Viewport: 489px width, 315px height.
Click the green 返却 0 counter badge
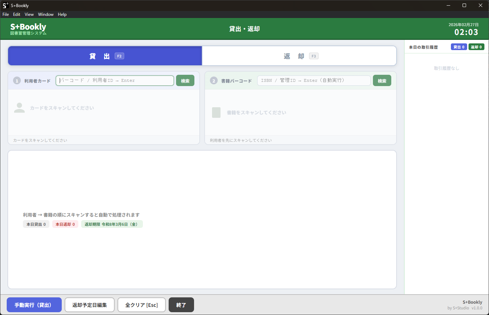point(476,47)
